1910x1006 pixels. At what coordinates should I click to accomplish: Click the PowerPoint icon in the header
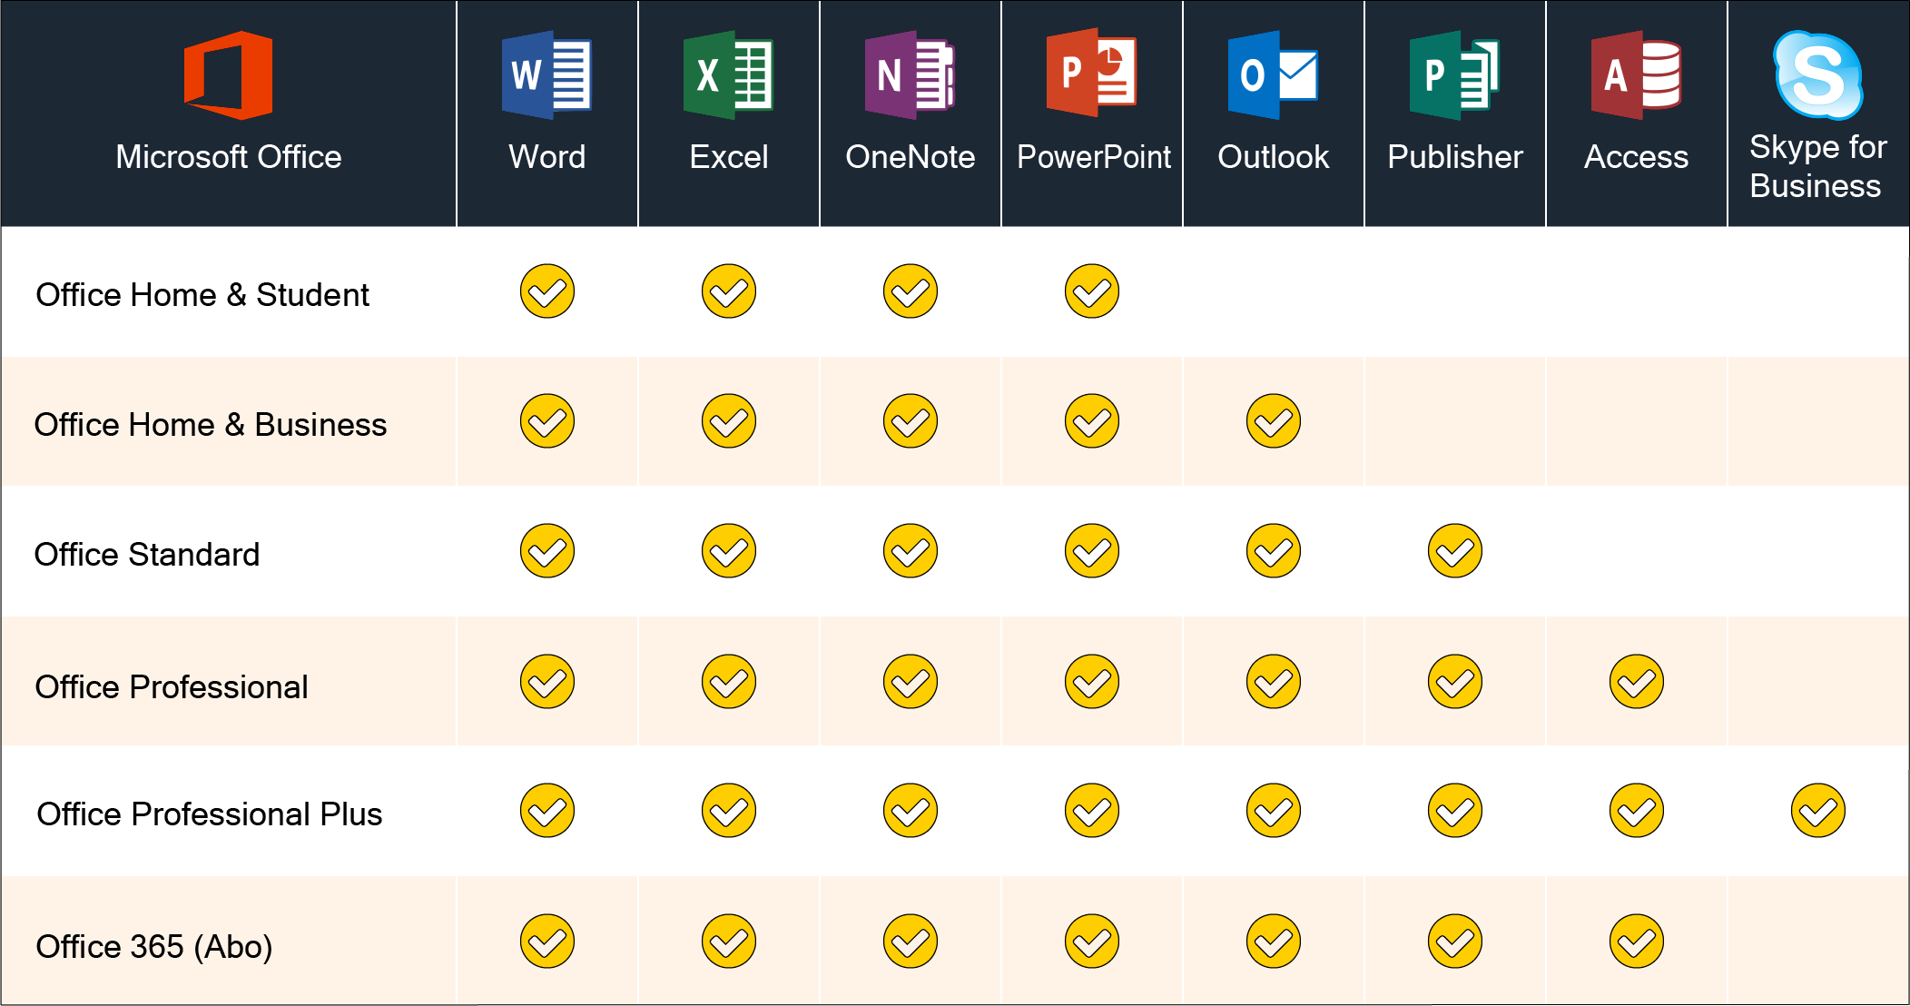1091,74
